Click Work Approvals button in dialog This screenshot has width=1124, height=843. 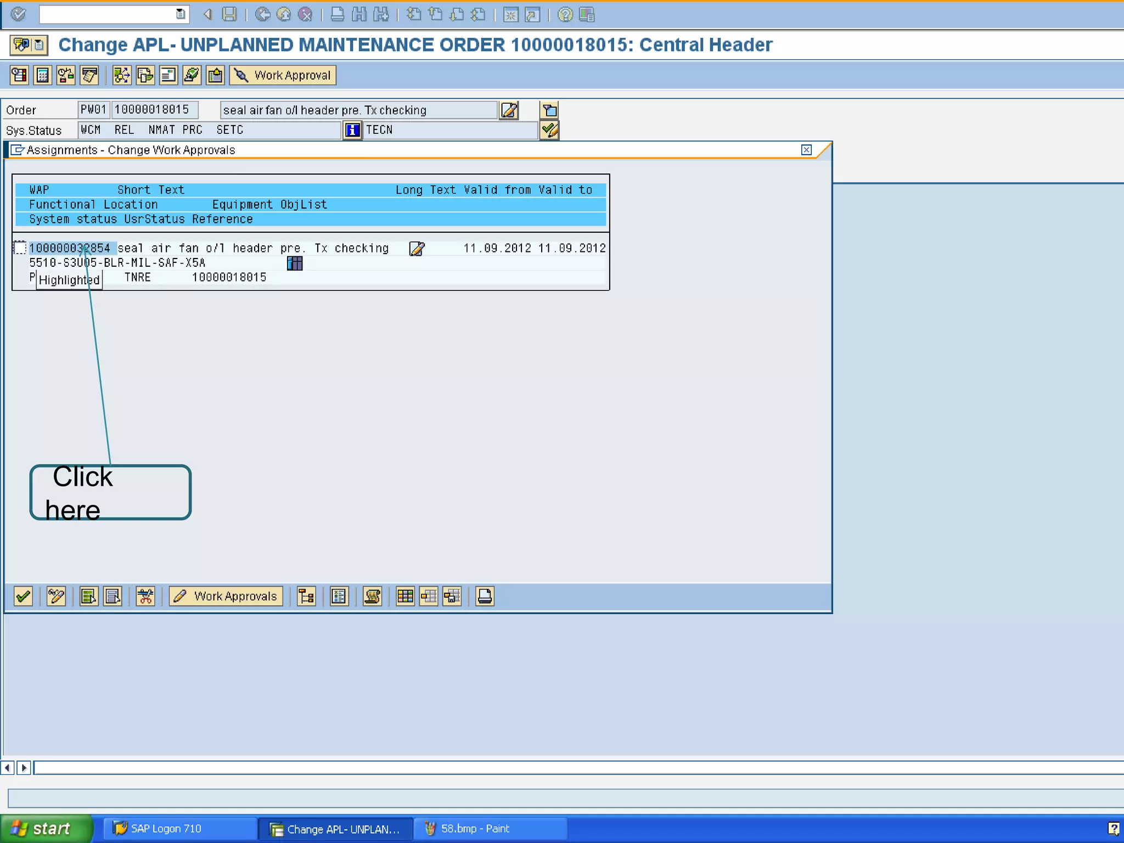click(x=226, y=596)
